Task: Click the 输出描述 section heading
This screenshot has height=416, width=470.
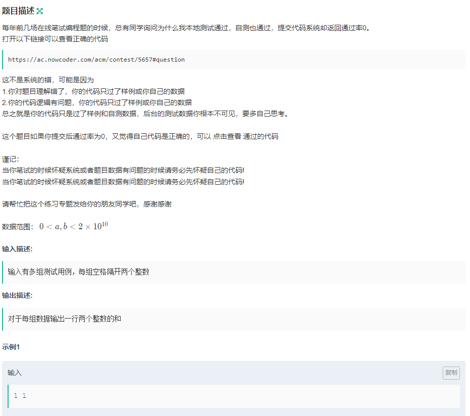Action: click(x=18, y=296)
